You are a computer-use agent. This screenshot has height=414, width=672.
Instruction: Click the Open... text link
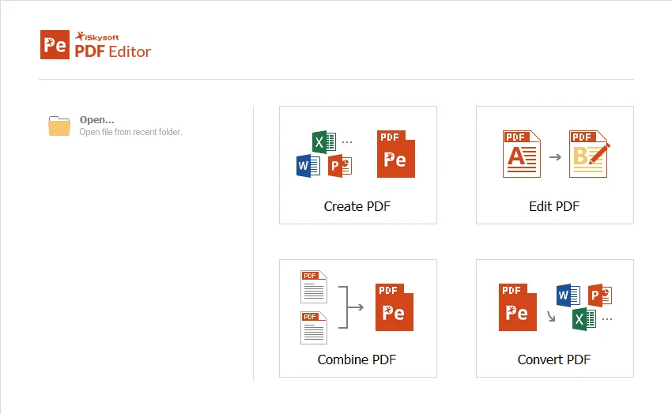[x=97, y=120]
